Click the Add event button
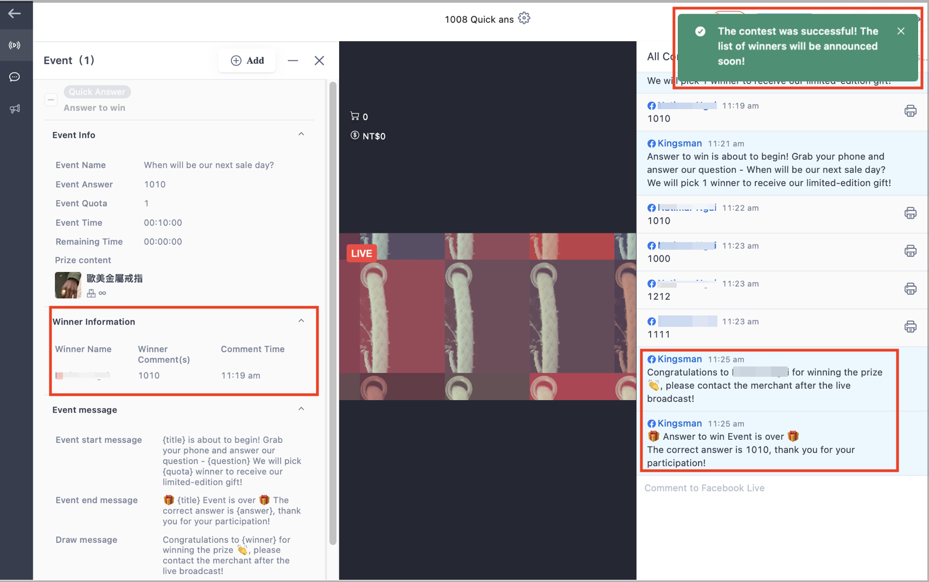This screenshot has width=929, height=582. click(x=247, y=60)
